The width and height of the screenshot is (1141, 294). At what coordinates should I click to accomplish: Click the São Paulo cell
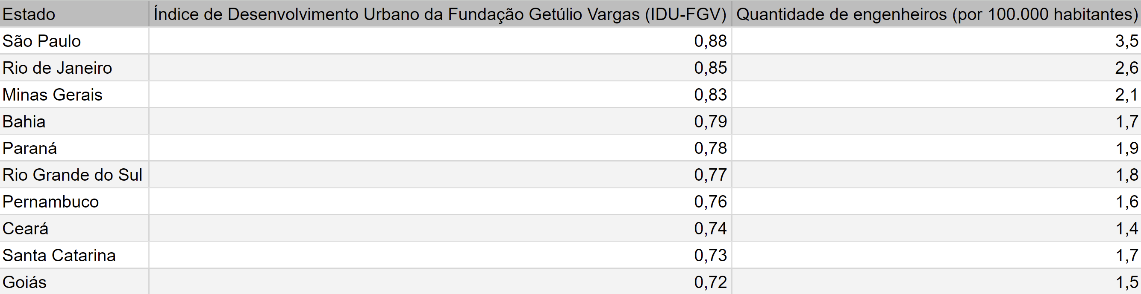pyautogui.click(x=74, y=40)
